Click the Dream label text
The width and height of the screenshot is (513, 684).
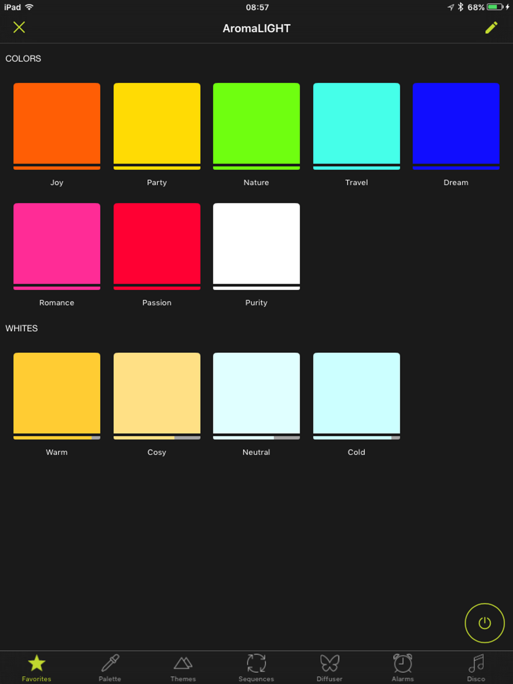click(x=456, y=183)
